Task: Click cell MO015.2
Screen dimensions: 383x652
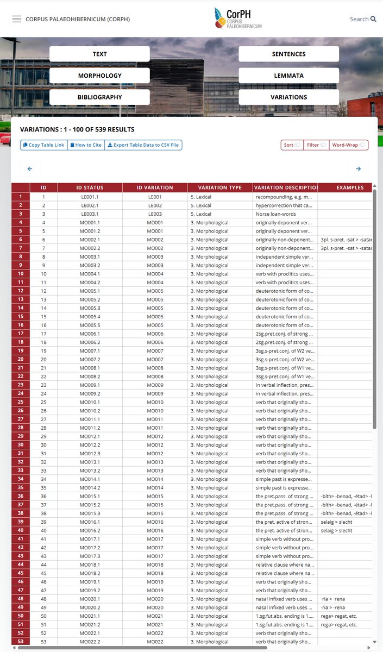Action: (90, 505)
